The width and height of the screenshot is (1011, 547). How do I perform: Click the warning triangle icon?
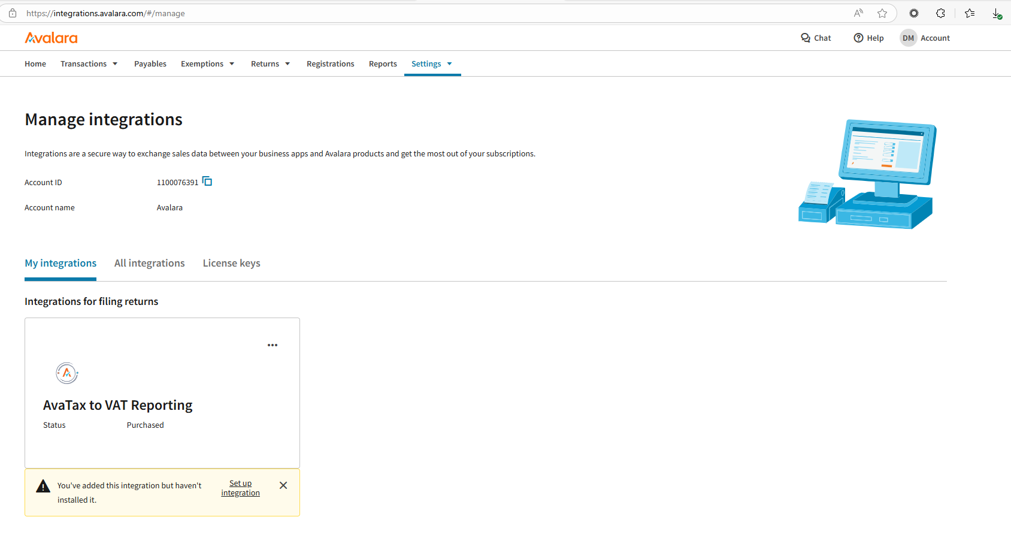(x=43, y=486)
